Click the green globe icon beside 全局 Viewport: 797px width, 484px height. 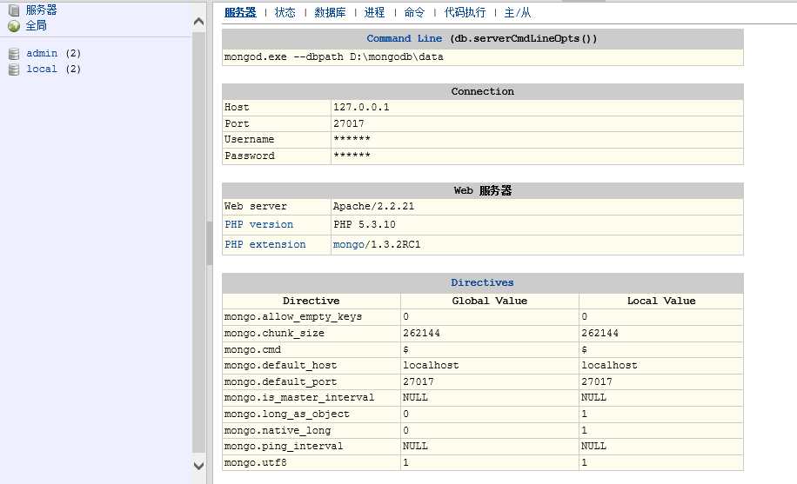coord(14,26)
